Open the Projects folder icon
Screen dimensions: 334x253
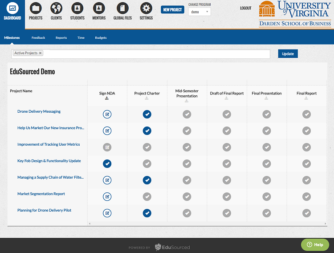tap(36, 8)
